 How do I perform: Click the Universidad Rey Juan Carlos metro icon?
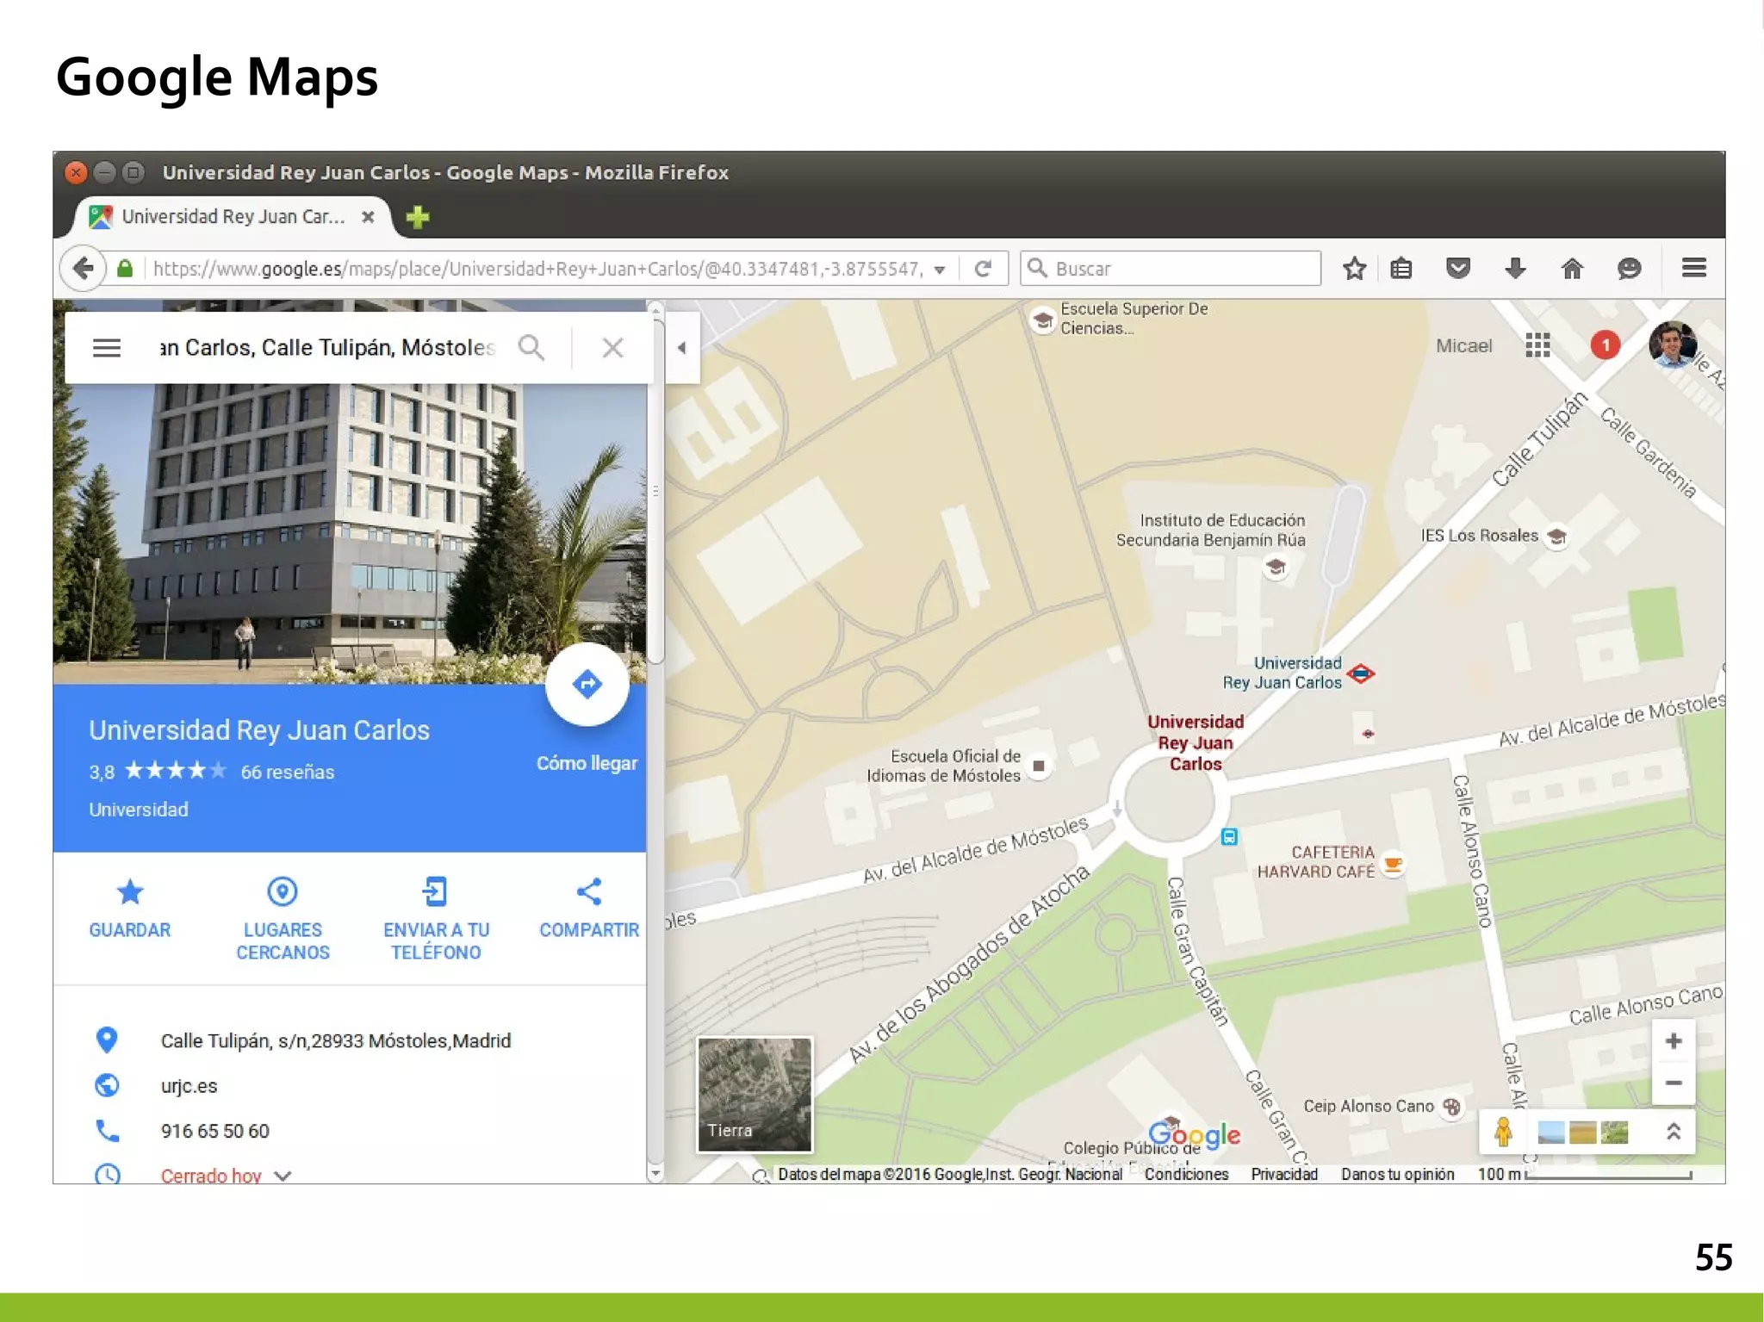coord(1361,673)
